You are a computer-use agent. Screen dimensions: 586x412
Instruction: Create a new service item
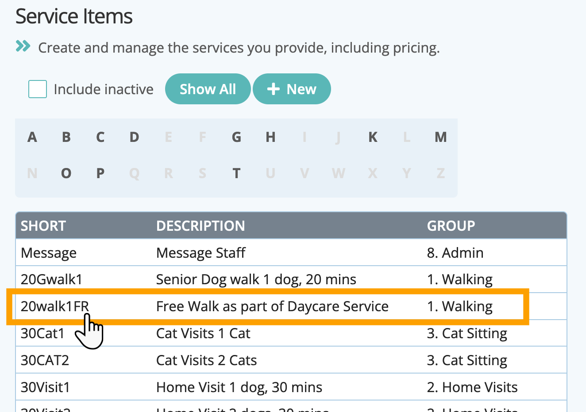pos(292,89)
